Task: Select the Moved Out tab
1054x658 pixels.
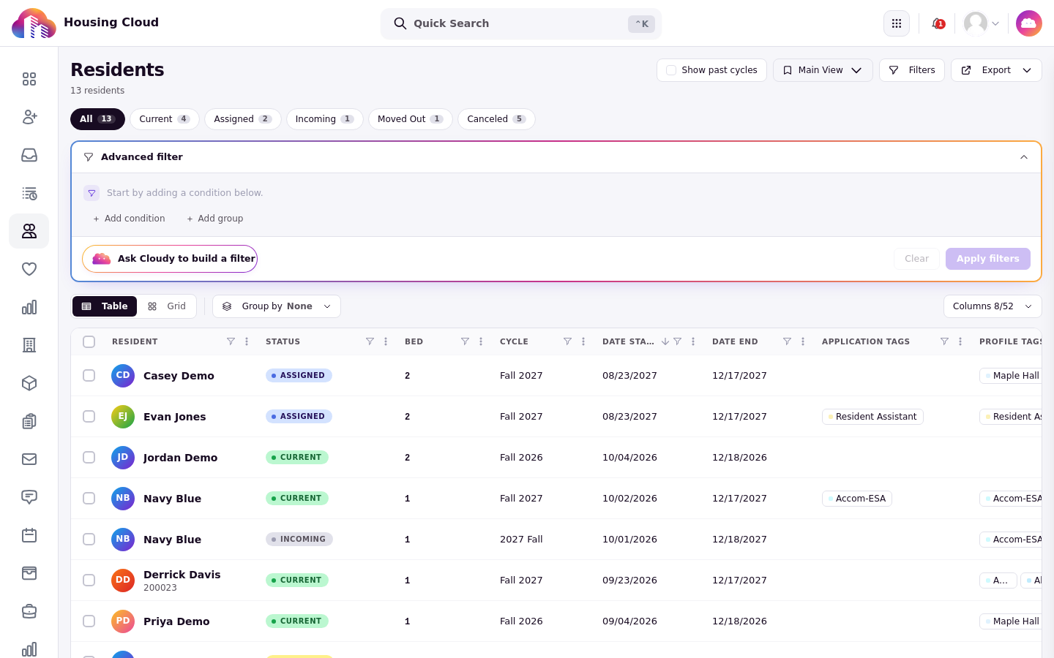Action: [411, 119]
